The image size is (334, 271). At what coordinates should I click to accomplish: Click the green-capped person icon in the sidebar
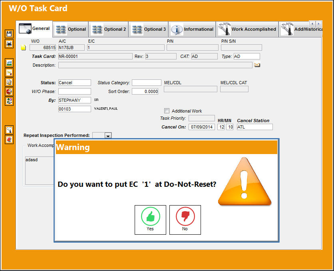click(x=9, y=101)
